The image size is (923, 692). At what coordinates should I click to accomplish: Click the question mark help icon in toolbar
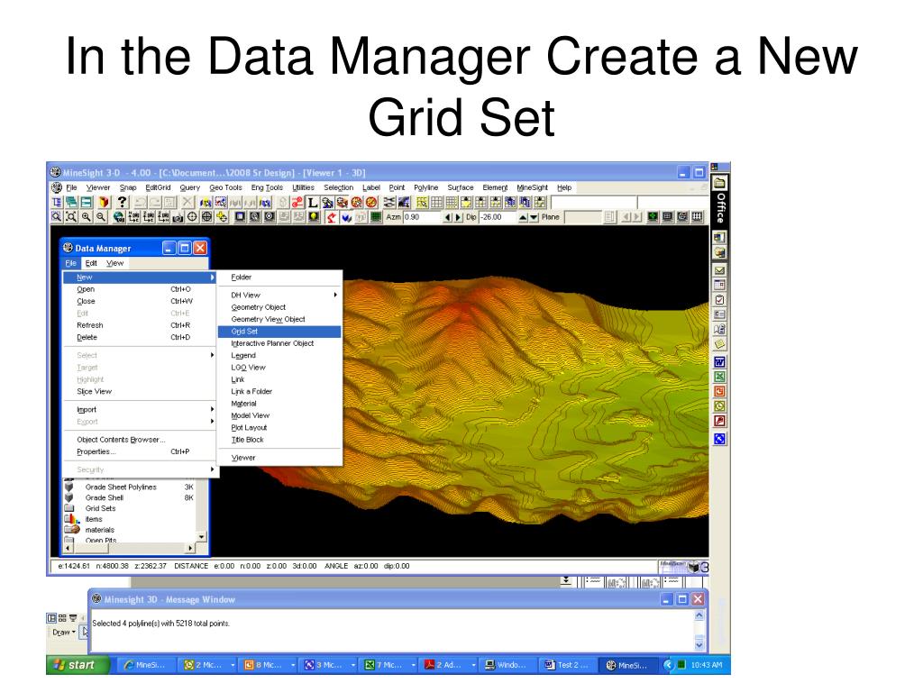click(x=122, y=203)
